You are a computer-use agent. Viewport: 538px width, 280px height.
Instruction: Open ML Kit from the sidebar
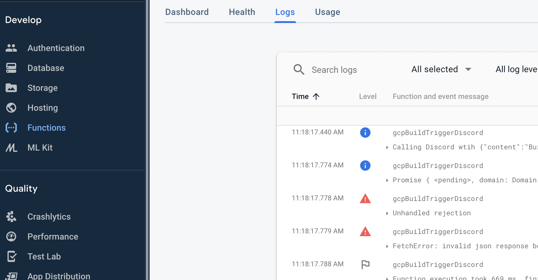[40, 147]
